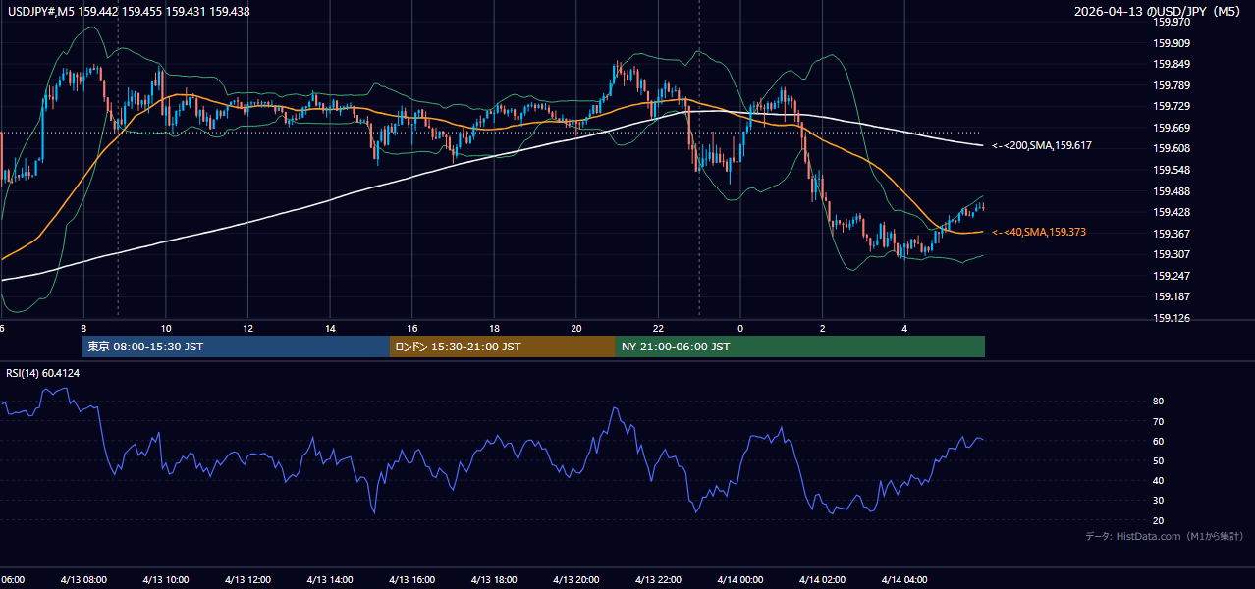Click the 4/13 18:00 bottom time label
This screenshot has height=589, width=1255.
pos(494,580)
